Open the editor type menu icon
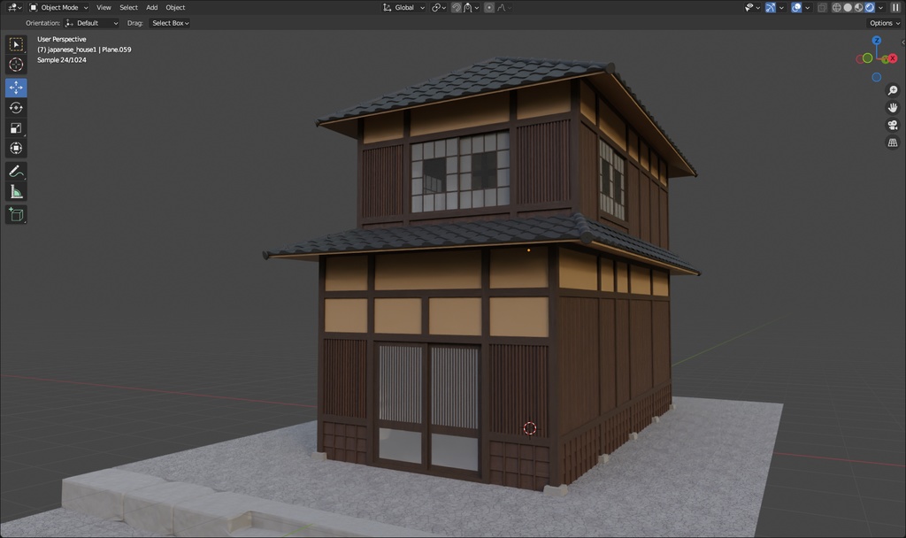The width and height of the screenshot is (906, 538). (15, 7)
